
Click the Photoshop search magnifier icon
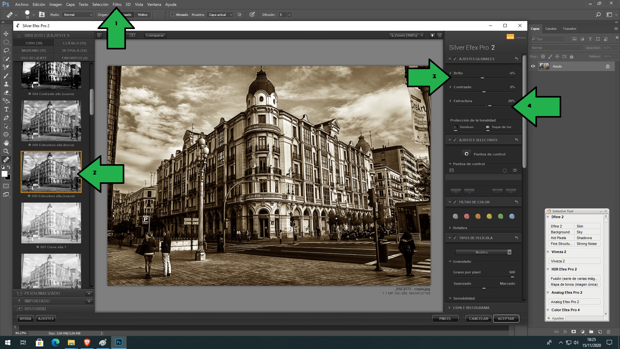coord(598,15)
